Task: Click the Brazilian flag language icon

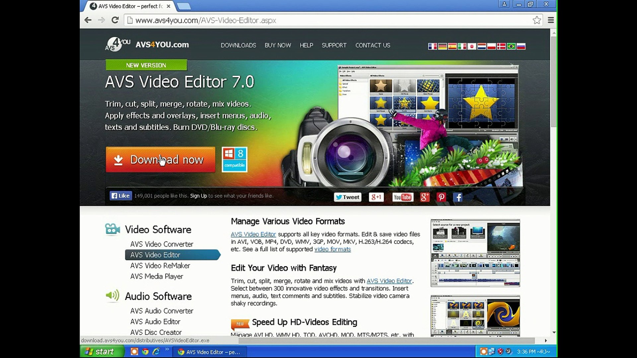Action: coord(511,46)
